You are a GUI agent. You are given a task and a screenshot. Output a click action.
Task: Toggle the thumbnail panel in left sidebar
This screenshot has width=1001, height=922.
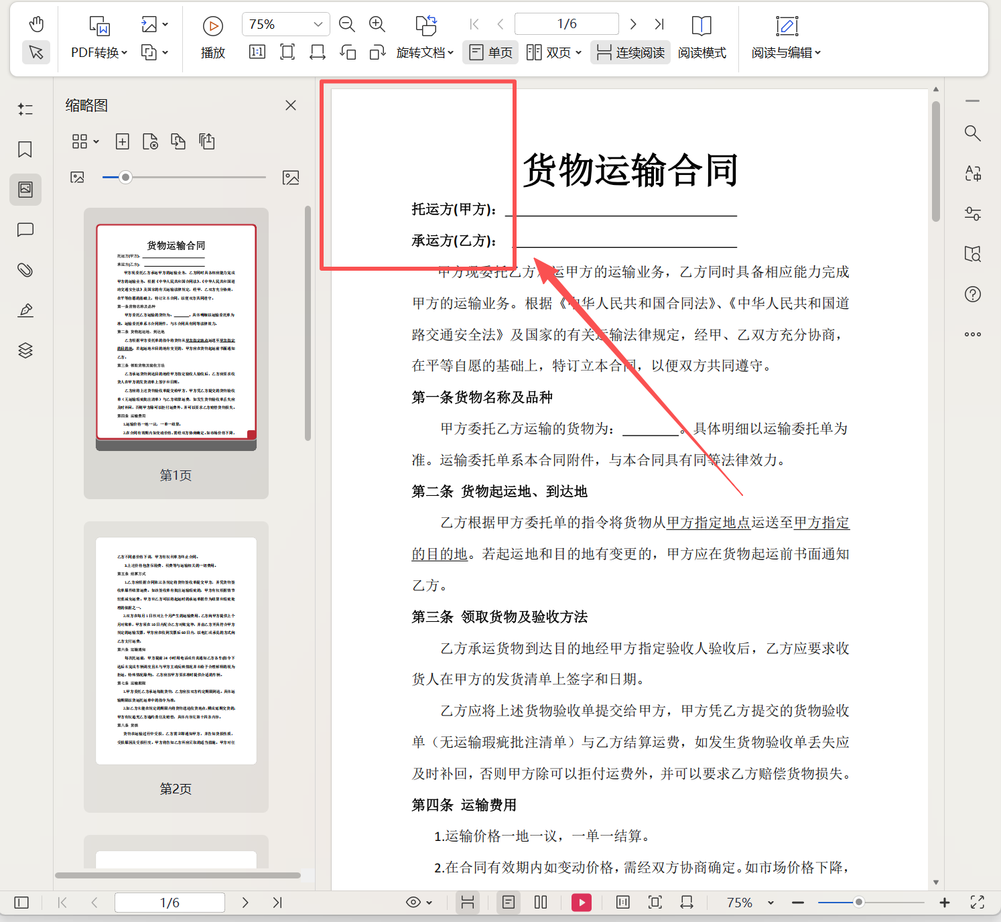pos(25,190)
